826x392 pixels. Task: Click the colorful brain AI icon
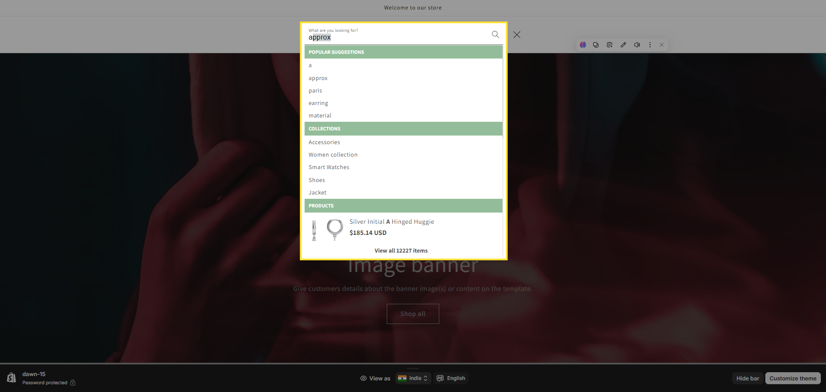pyautogui.click(x=583, y=45)
